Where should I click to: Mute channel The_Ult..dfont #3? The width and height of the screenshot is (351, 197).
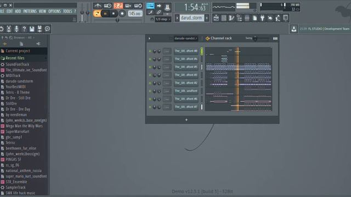pos(150,75)
